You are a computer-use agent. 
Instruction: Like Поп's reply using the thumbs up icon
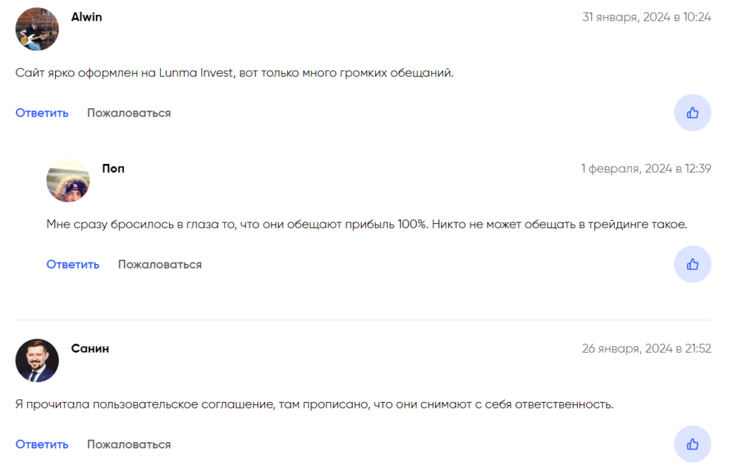click(692, 264)
